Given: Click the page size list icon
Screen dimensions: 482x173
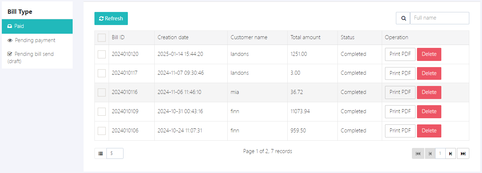Looking at the screenshot, I should pyautogui.click(x=101, y=153).
